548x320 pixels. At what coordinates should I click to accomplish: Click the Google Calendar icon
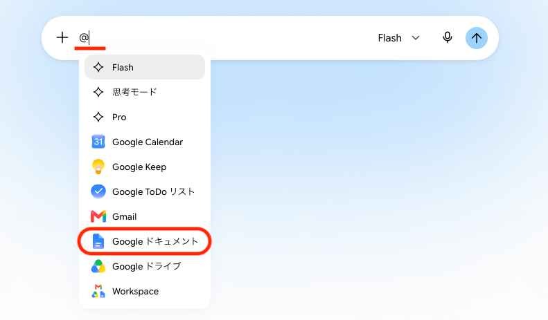coord(98,142)
